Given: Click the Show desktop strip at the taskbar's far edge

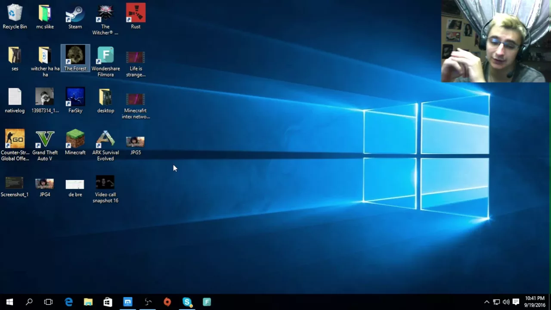Looking at the screenshot, I should coord(550,302).
